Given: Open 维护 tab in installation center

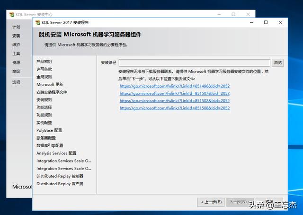Looking at the screenshot, I should point(16,45).
